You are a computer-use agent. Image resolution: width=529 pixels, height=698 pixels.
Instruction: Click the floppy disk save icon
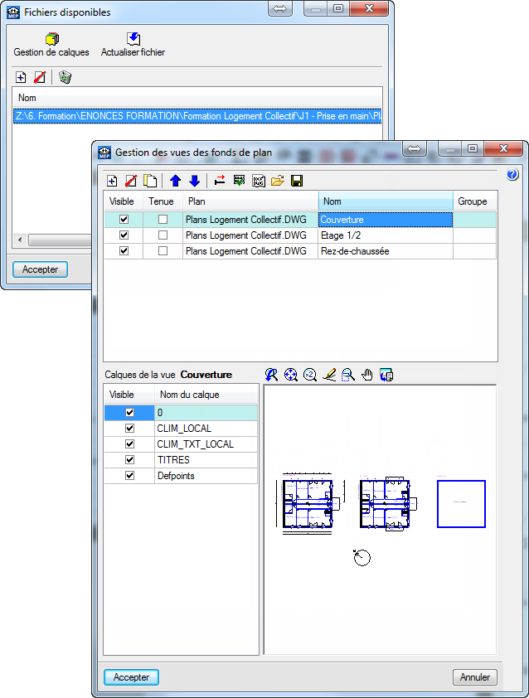coord(297,181)
